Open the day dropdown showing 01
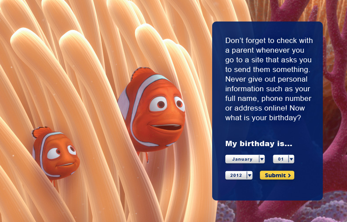The width and height of the screenshot is (347, 222). pos(283,159)
